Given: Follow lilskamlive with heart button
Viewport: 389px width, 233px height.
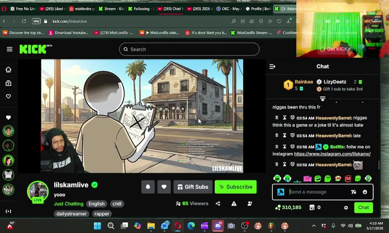Looking at the screenshot, I should [x=164, y=187].
